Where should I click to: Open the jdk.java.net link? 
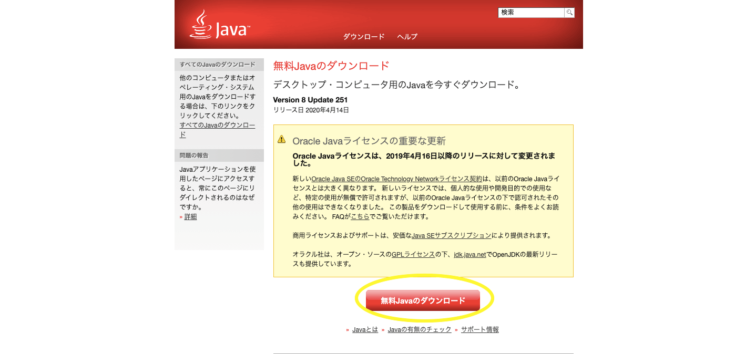(470, 255)
